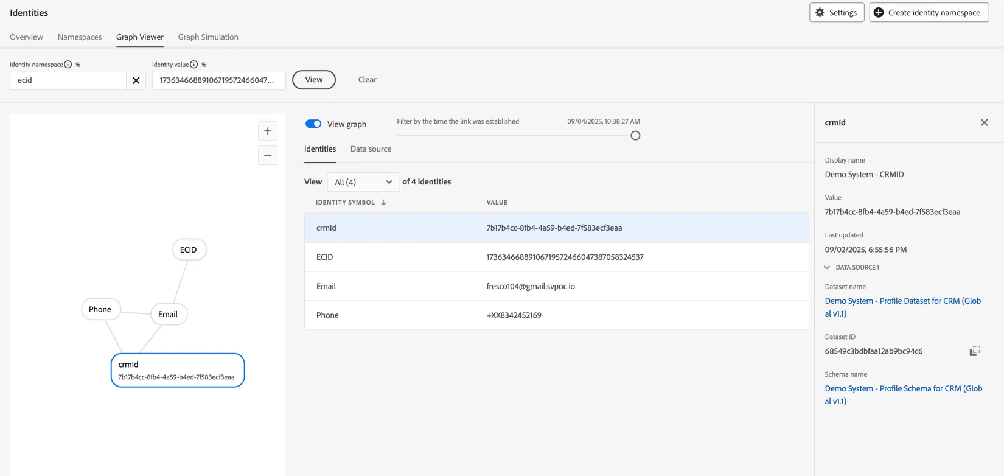Screen dimensions: 1004x476
Task: Select the Identities tab in graph panel
Action: (x=320, y=149)
